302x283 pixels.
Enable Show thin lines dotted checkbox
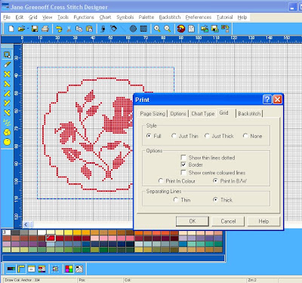click(183, 158)
